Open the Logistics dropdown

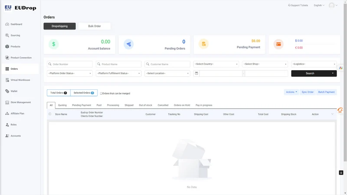(x=314, y=64)
